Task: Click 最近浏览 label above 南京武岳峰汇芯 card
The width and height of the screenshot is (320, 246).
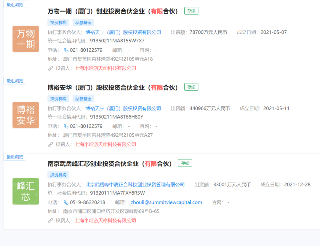Action: (15, 157)
